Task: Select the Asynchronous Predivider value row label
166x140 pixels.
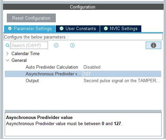Action: 53,74
